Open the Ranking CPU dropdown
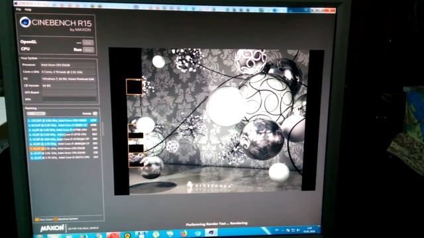424x238 pixels. pyautogui.click(x=36, y=114)
